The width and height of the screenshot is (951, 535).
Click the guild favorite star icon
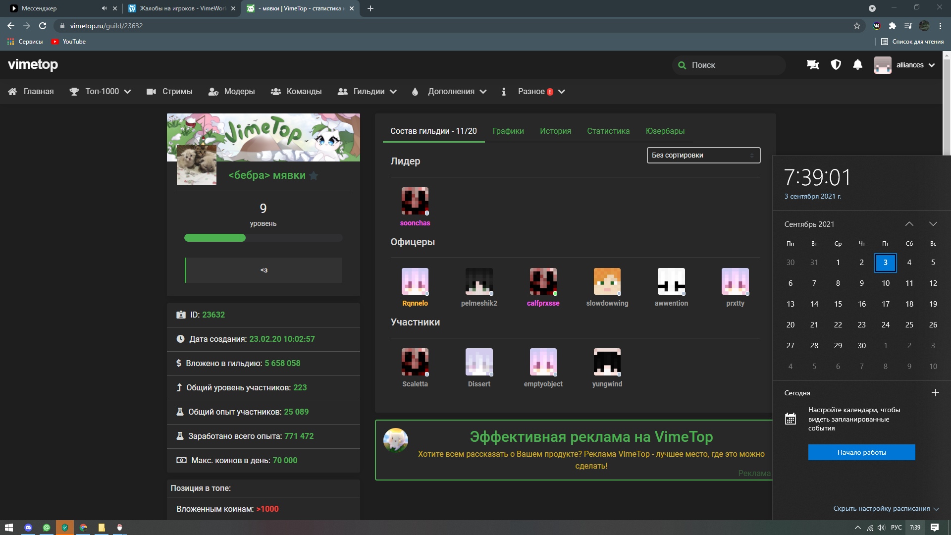point(314,176)
